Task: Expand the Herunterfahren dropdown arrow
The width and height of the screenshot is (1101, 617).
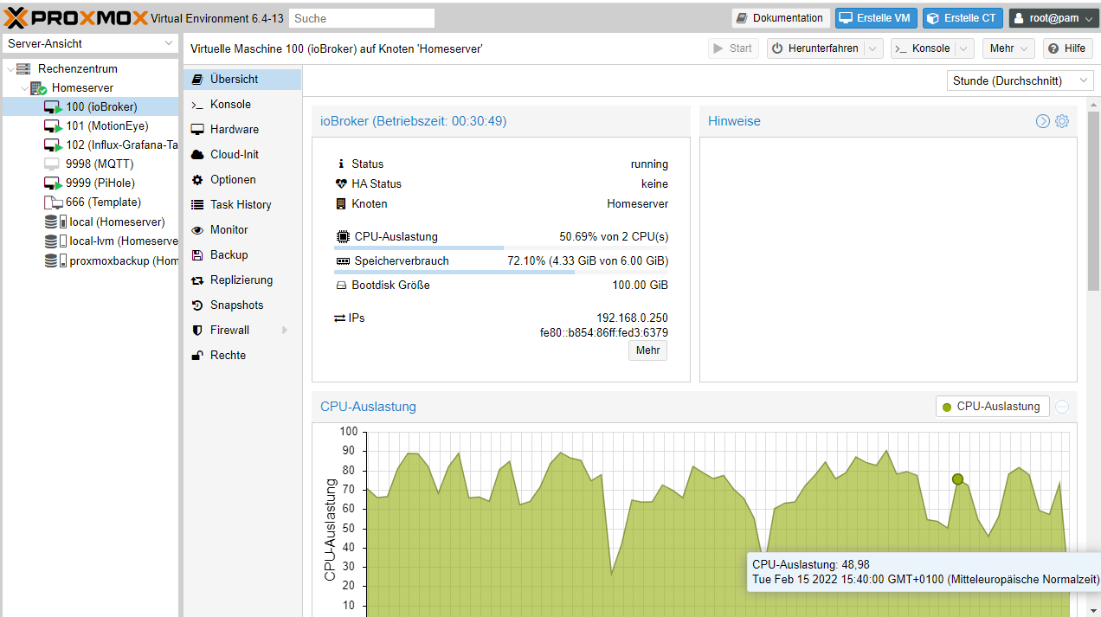Action: 873,48
